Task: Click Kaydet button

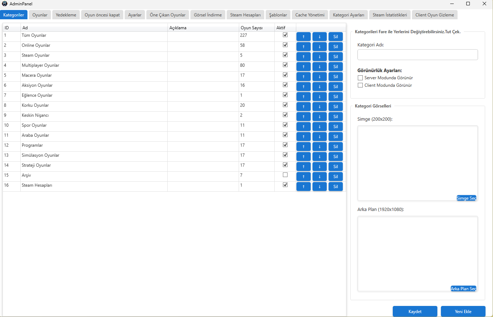Action: tap(415, 311)
